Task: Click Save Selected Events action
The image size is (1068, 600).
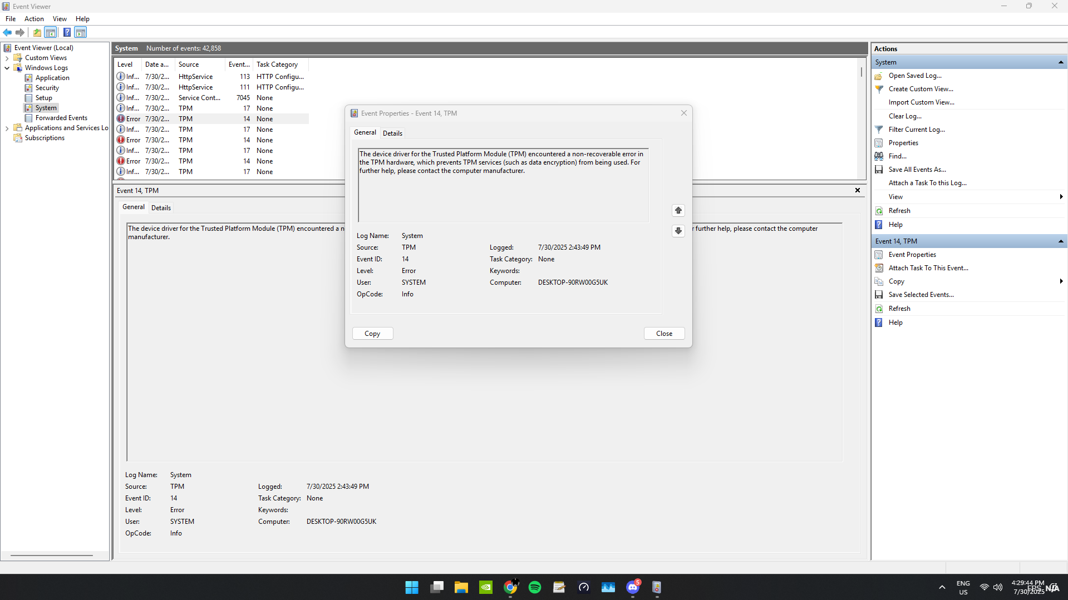Action: pyautogui.click(x=921, y=295)
